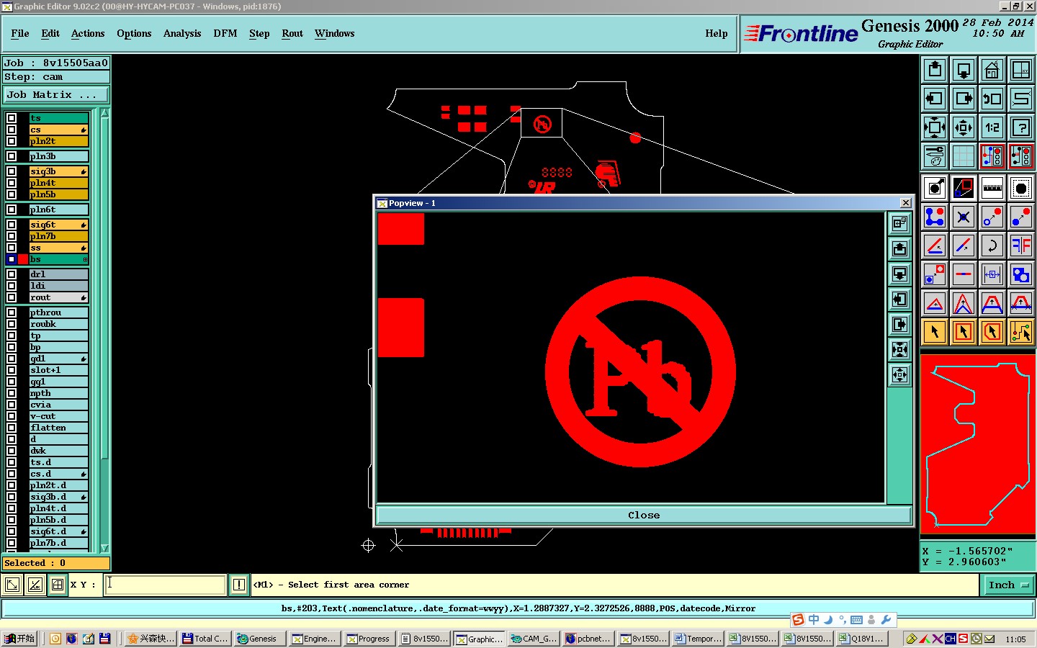Open the Actions menu
This screenshot has height=648, width=1037.
pos(88,33)
